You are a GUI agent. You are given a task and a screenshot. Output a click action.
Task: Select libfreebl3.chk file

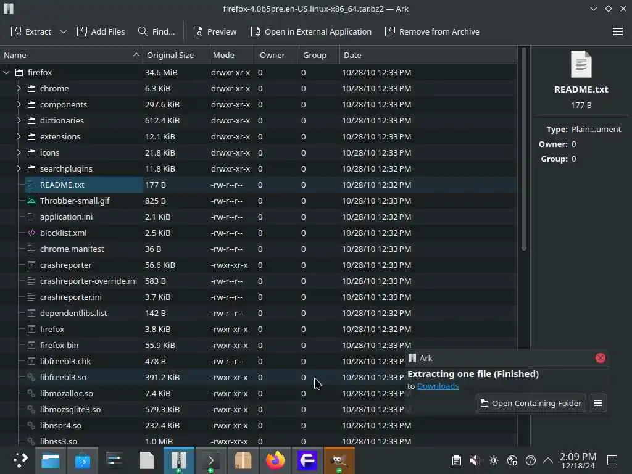65,362
